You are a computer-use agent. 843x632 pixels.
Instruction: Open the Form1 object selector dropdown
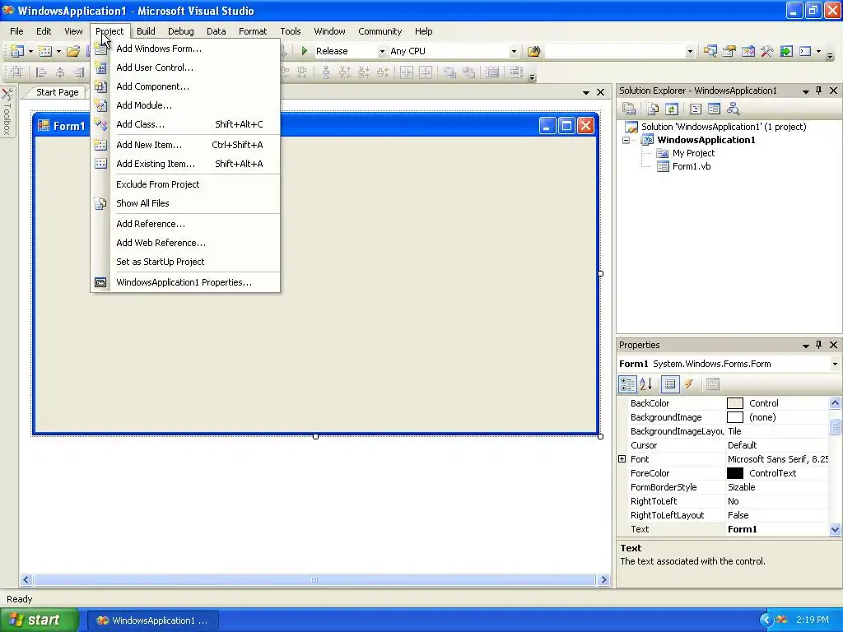point(835,364)
